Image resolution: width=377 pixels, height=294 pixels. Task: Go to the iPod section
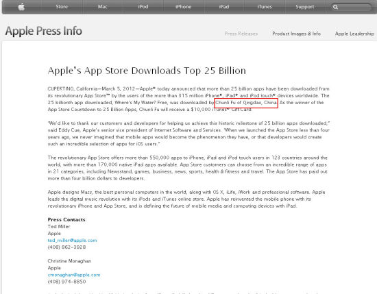tap(143, 7)
